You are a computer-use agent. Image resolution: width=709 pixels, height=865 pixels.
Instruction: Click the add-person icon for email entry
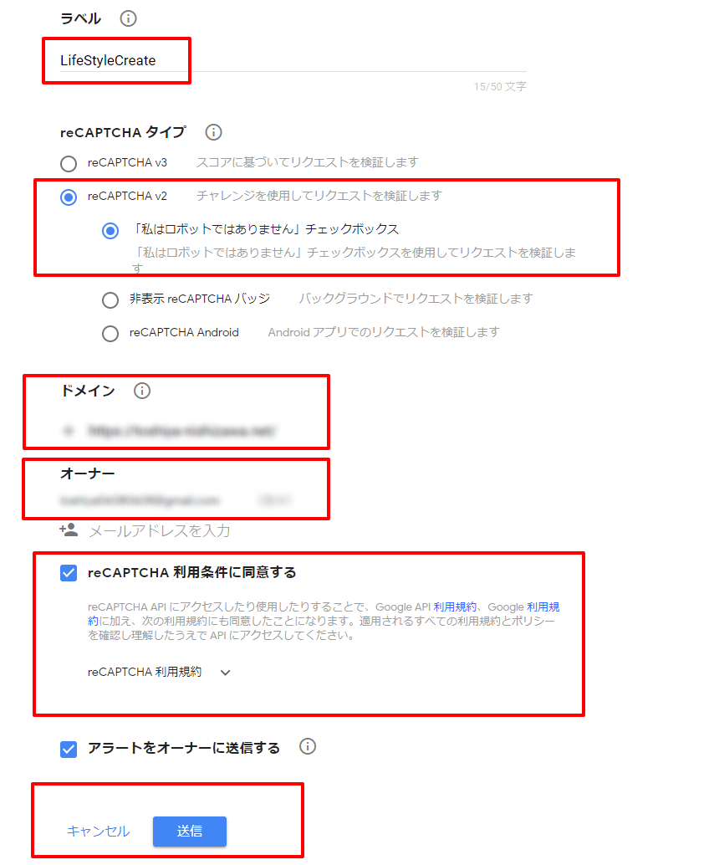coord(69,530)
